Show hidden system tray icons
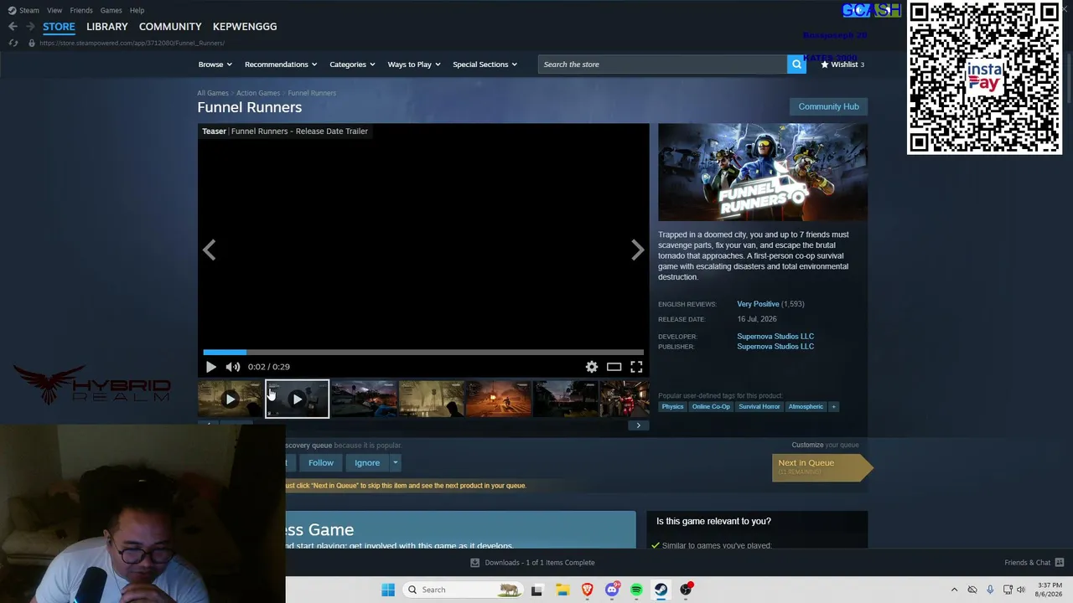The width and height of the screenshot is (1073, 603). coord(954,590)
